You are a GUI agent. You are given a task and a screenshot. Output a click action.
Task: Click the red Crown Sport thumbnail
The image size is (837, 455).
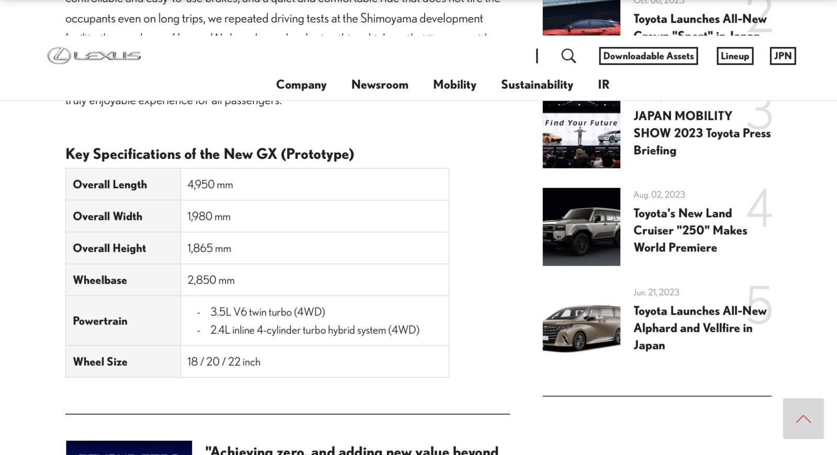pyautogui.click(x=581, y=17)
